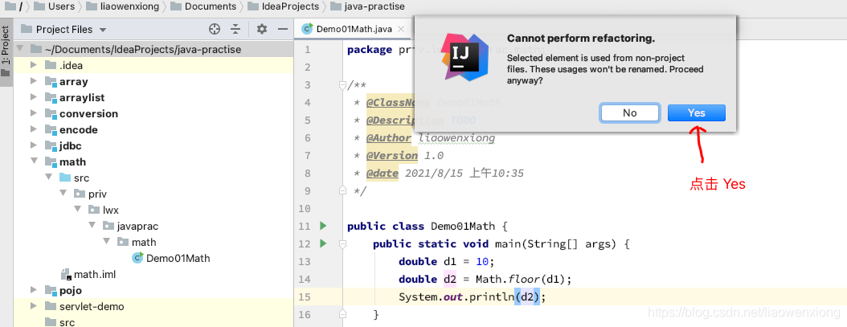Collapse the priv package
Viewport: 847px width, 327px height.
pos(63,194)
